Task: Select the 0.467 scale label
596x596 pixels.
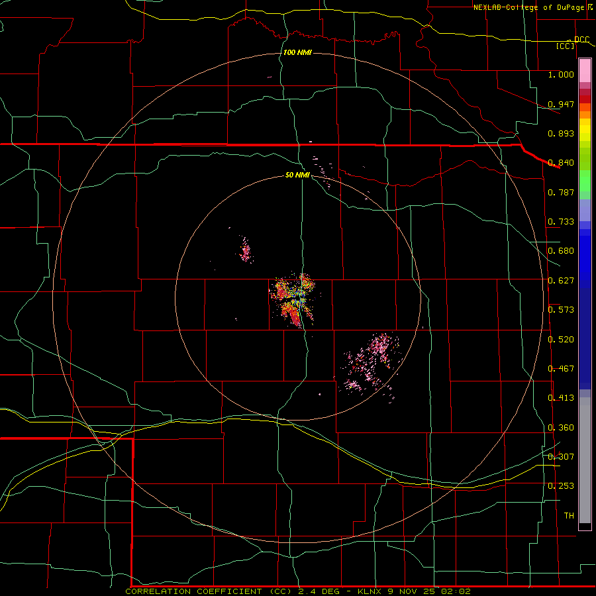Action: click(561, 369)
